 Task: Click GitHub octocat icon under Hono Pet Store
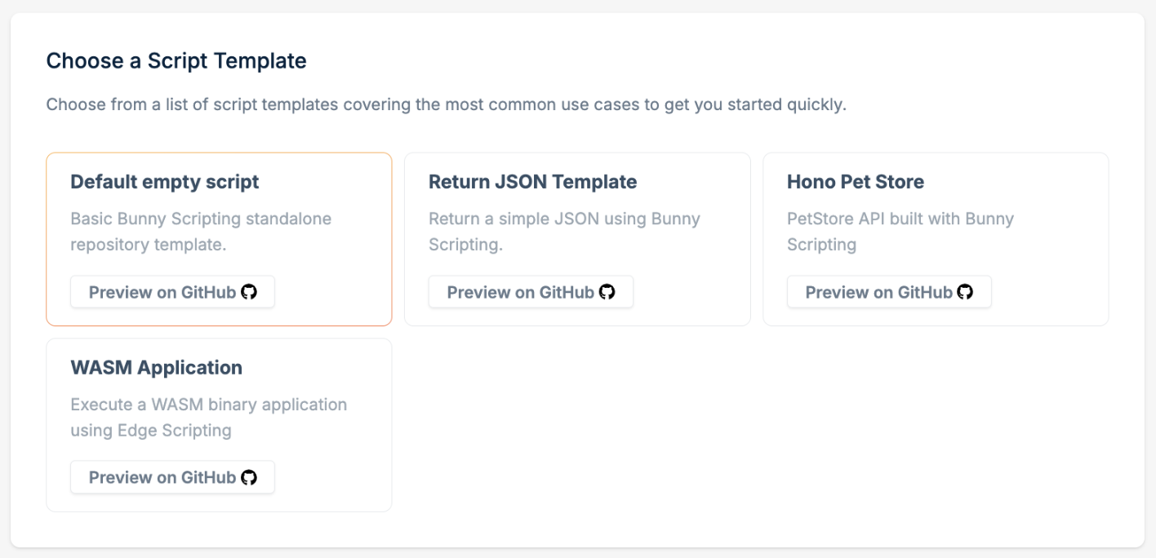coord(966,292)
